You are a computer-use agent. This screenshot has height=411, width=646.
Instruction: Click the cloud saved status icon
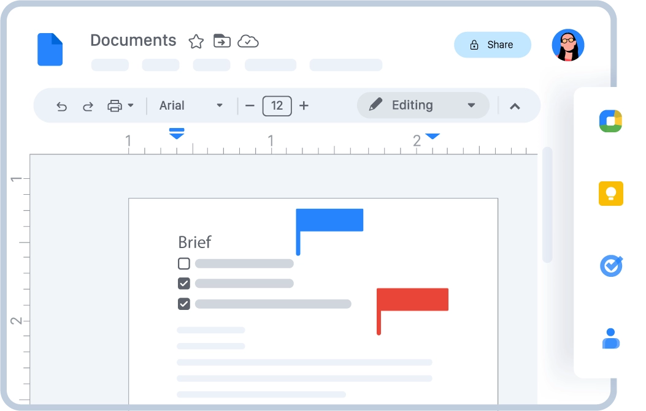pos(248,41)
